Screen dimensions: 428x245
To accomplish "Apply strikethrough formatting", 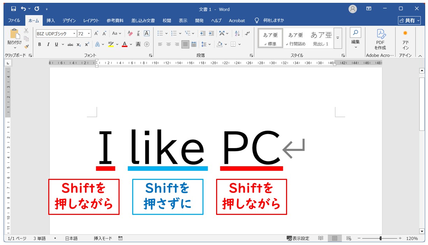I will coord(70,44).
